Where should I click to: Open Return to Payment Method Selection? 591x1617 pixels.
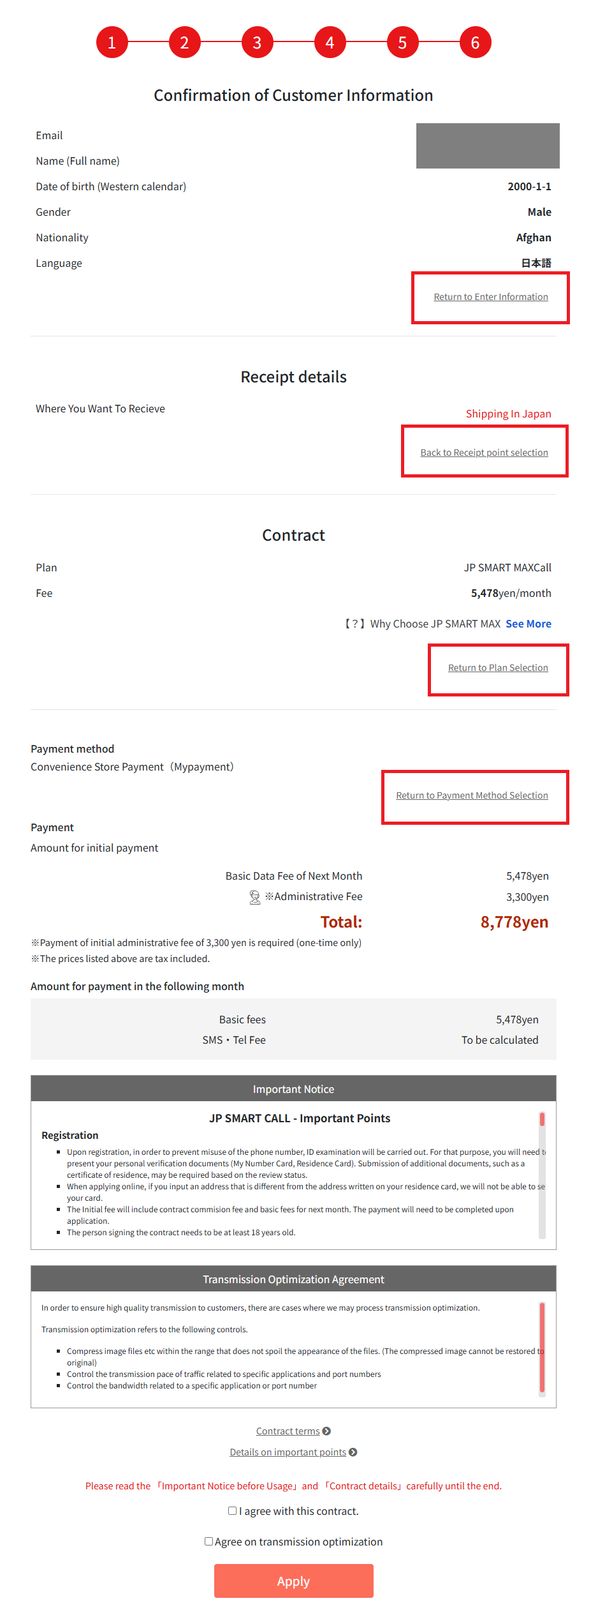point(472,795)
